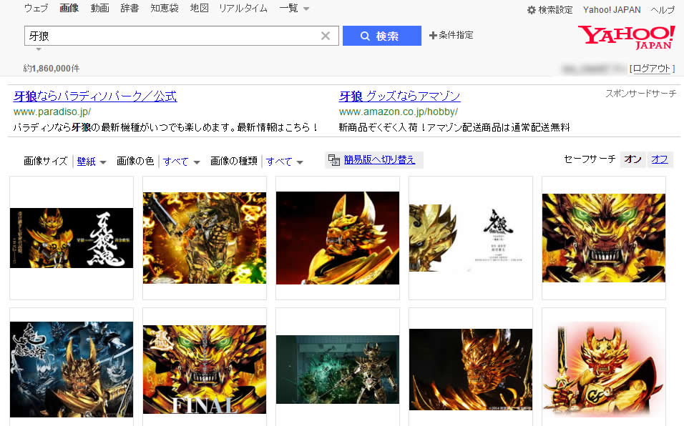Open thumbnail with black banner and calligraphy
Viewport: 684px width, 426px height.
pos(72,238)
